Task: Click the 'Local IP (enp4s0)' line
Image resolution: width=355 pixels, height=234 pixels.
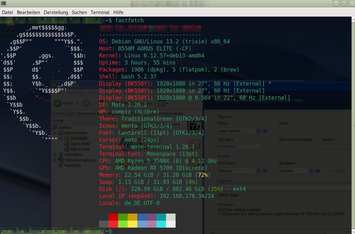Action: coord(156,196)
